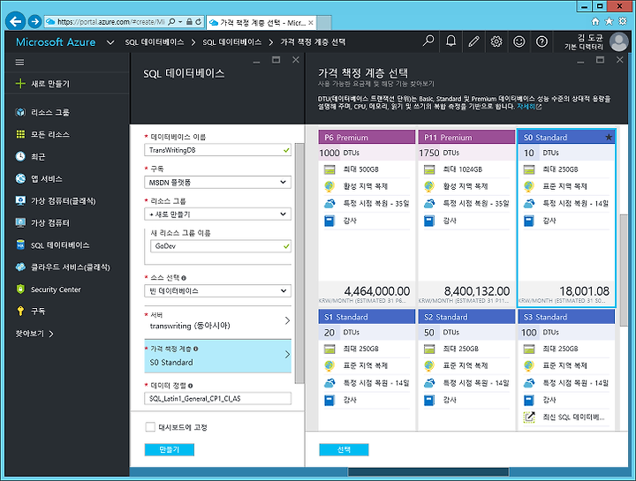This screenshot has height=481, width=636.
Task: Open 가격 책정 계층 S0 Standard row
Action: click(217, 356)
